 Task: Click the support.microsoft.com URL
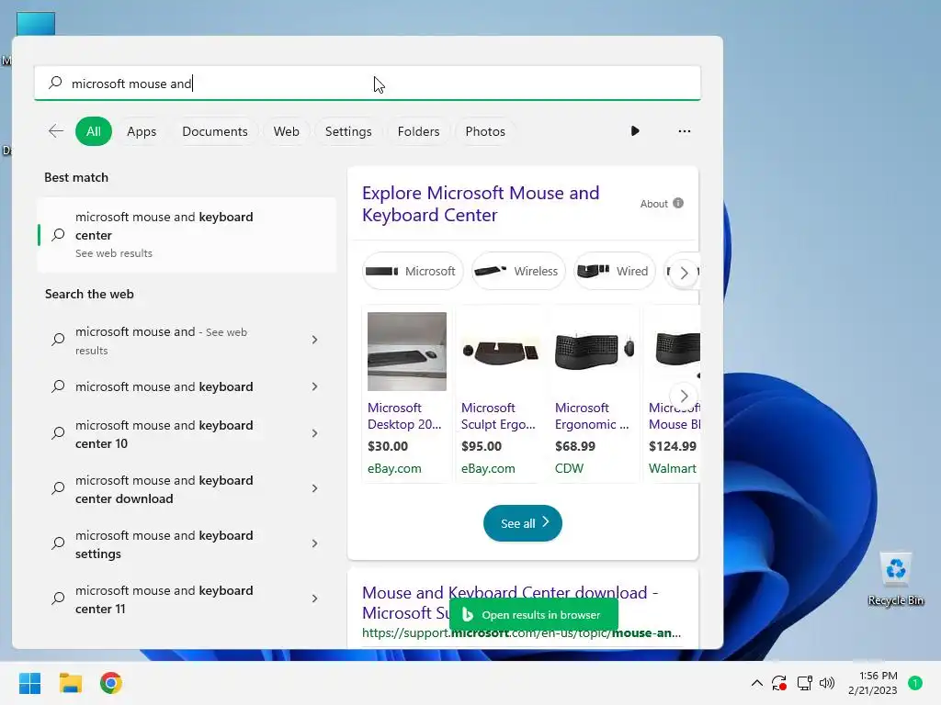[522, 633]
